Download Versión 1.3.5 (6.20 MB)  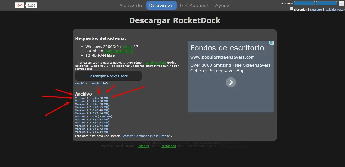92,98
